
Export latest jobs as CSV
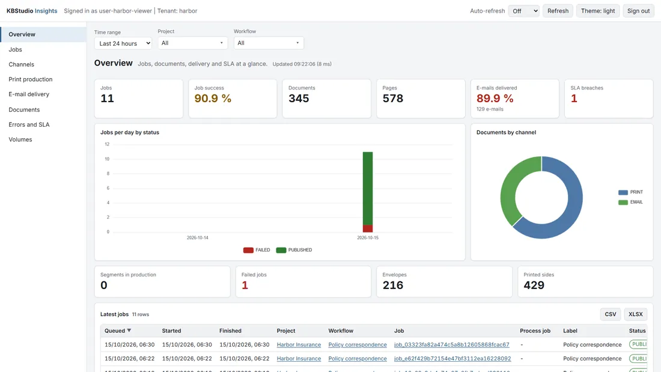610,314
